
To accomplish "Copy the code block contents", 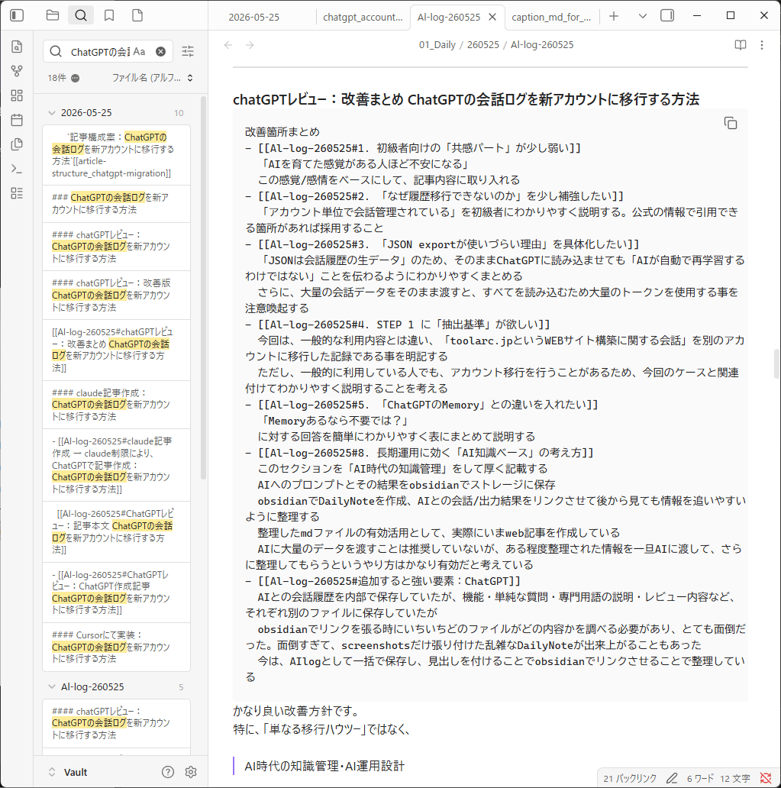I will pyautogui.click(x=731, y=123).
